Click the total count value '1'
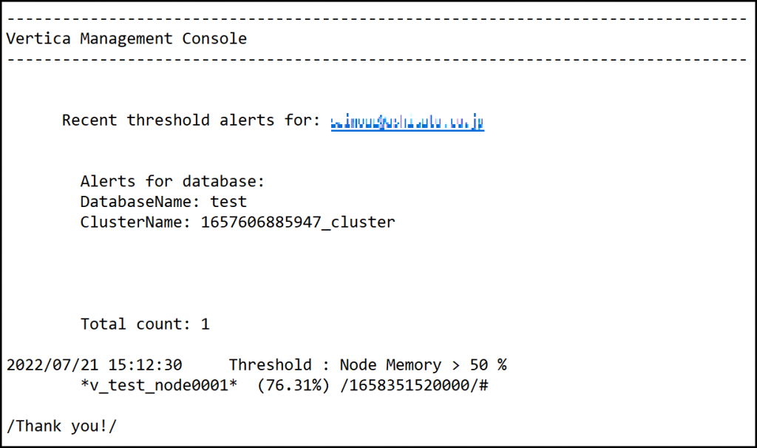 [x=206, y=324]
